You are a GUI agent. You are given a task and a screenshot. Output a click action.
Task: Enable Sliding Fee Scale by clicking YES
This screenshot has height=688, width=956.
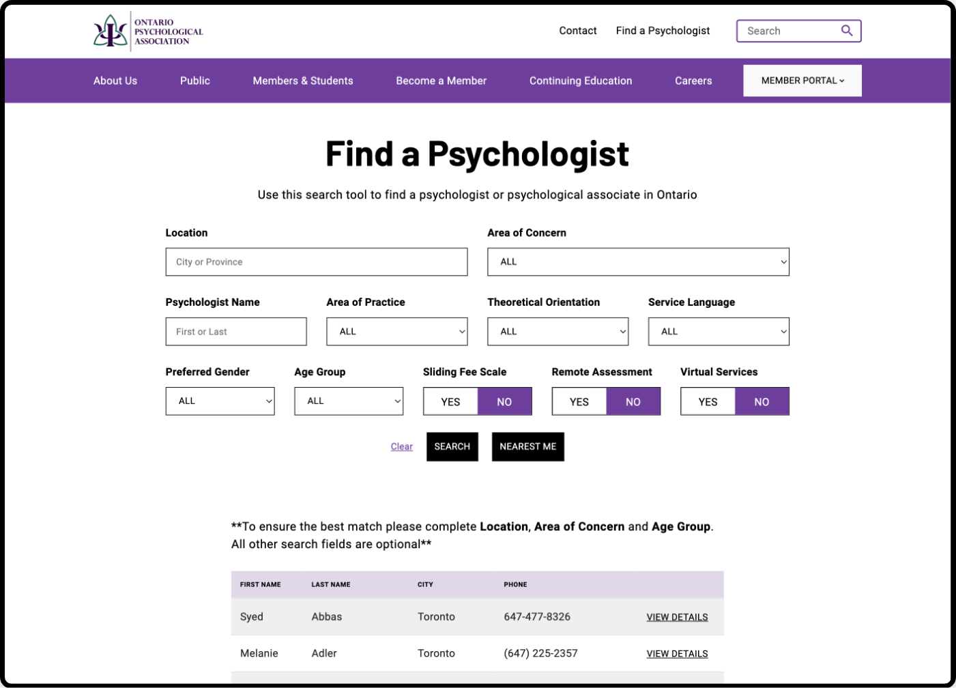tap(450, 401)
